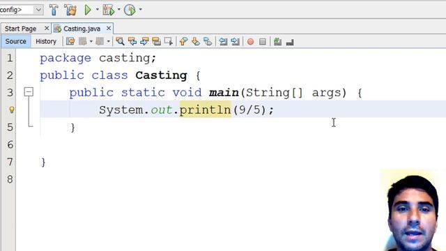Click the Shift Line Right icon
446x251 pixels.
point(236,42)
